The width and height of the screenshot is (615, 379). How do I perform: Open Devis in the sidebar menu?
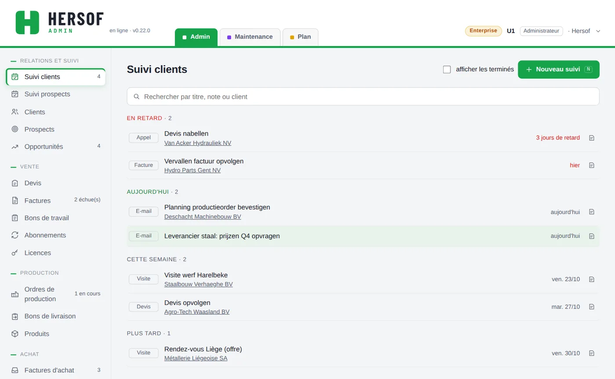click(56, 183)
